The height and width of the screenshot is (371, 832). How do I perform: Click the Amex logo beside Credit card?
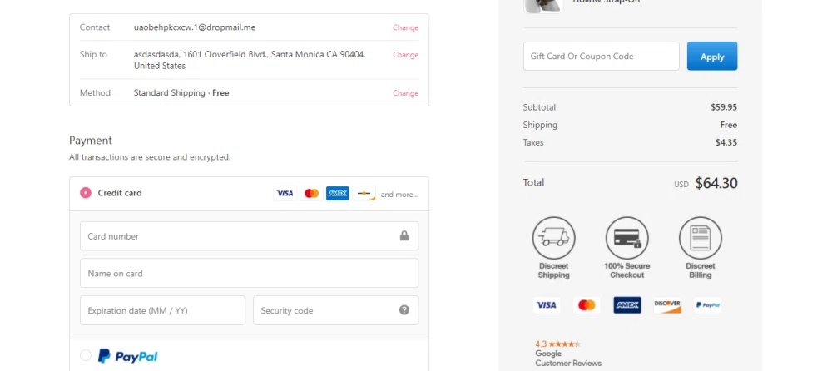338,193
